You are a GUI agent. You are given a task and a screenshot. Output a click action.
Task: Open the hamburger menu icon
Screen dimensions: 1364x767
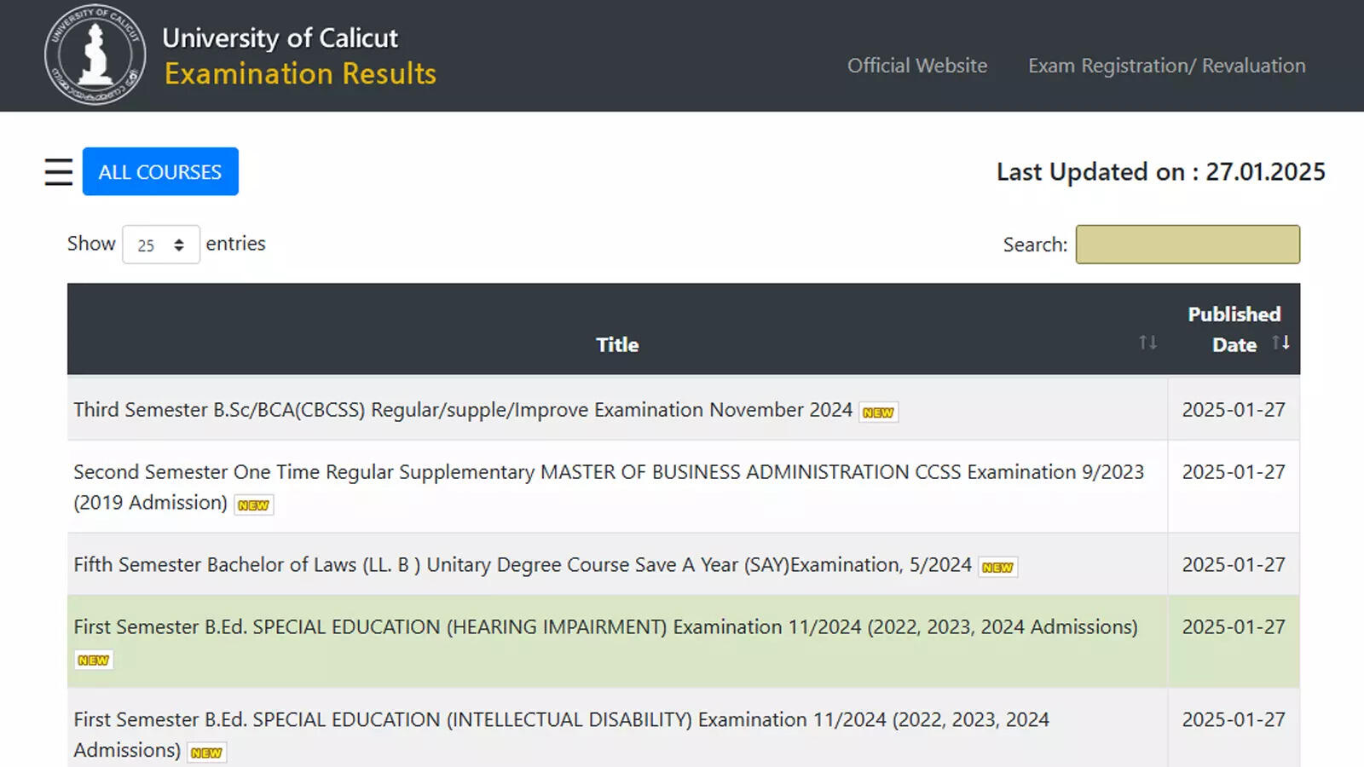[57, 171]
